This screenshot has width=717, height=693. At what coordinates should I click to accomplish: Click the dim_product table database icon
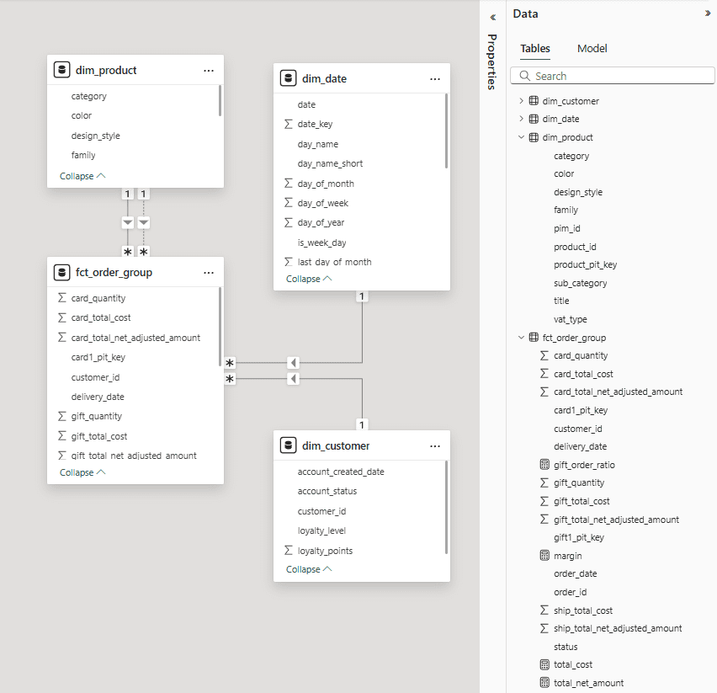[61, 71]
